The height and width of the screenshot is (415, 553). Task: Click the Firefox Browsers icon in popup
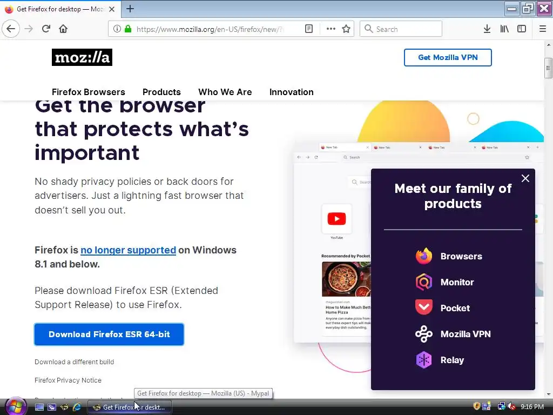point(423,256)
